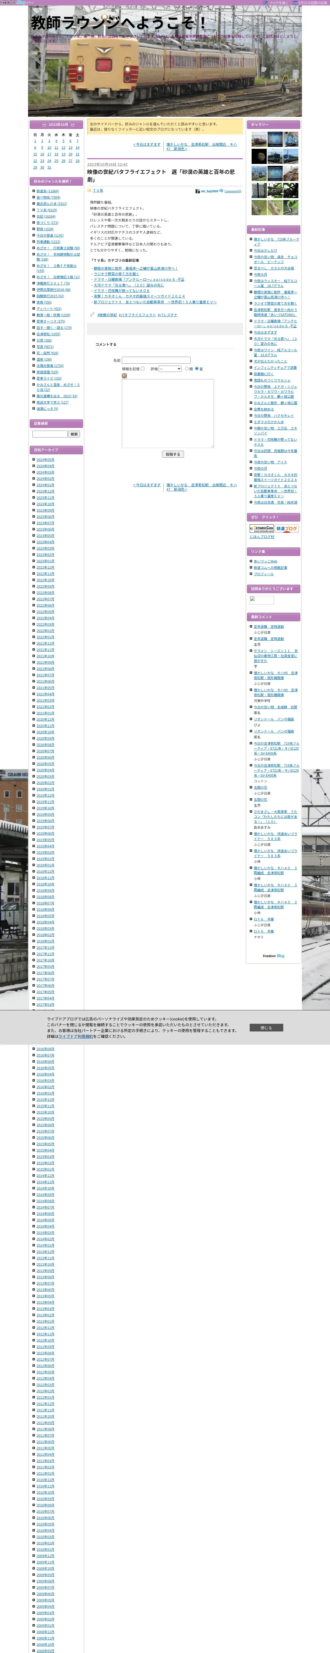The width and height of the screenshot is (330, 1653).
Task: Open top ＜今日はまずまず previous post link
Action: tap(147, 144)
